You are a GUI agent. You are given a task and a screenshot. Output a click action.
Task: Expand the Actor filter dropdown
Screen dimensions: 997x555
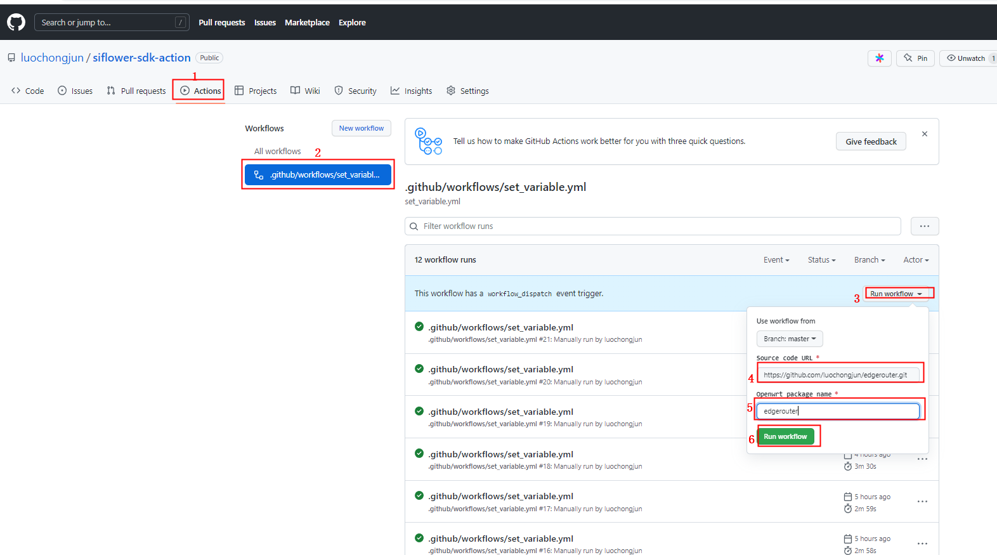[916, 260]
